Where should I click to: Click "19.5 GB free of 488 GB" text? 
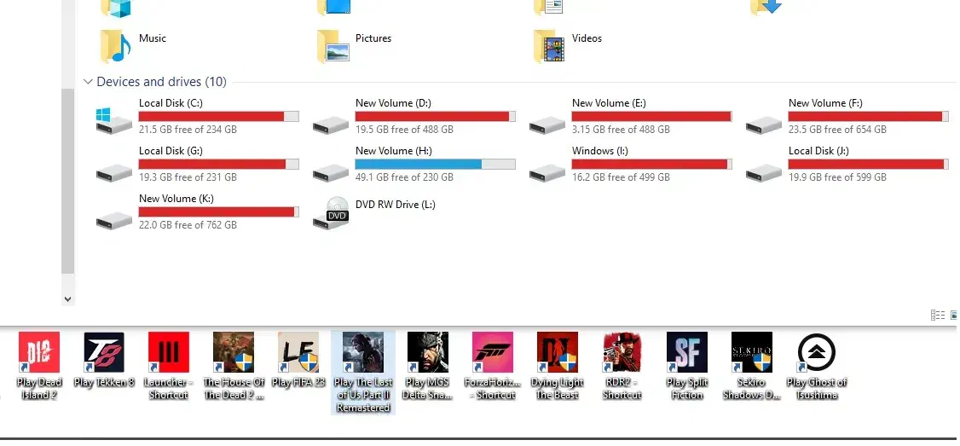tap(405, 130)
